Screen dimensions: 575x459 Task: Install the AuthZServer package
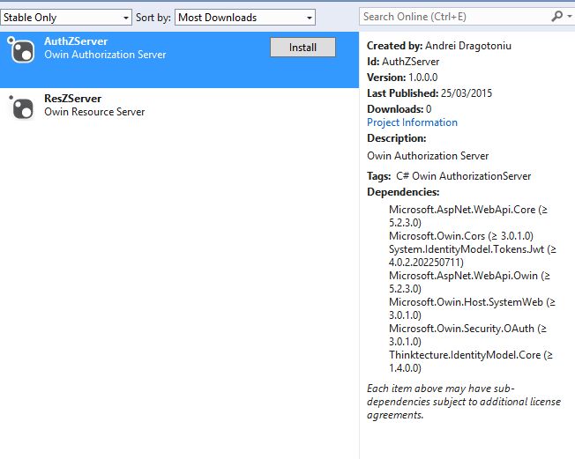pos(302,48)
